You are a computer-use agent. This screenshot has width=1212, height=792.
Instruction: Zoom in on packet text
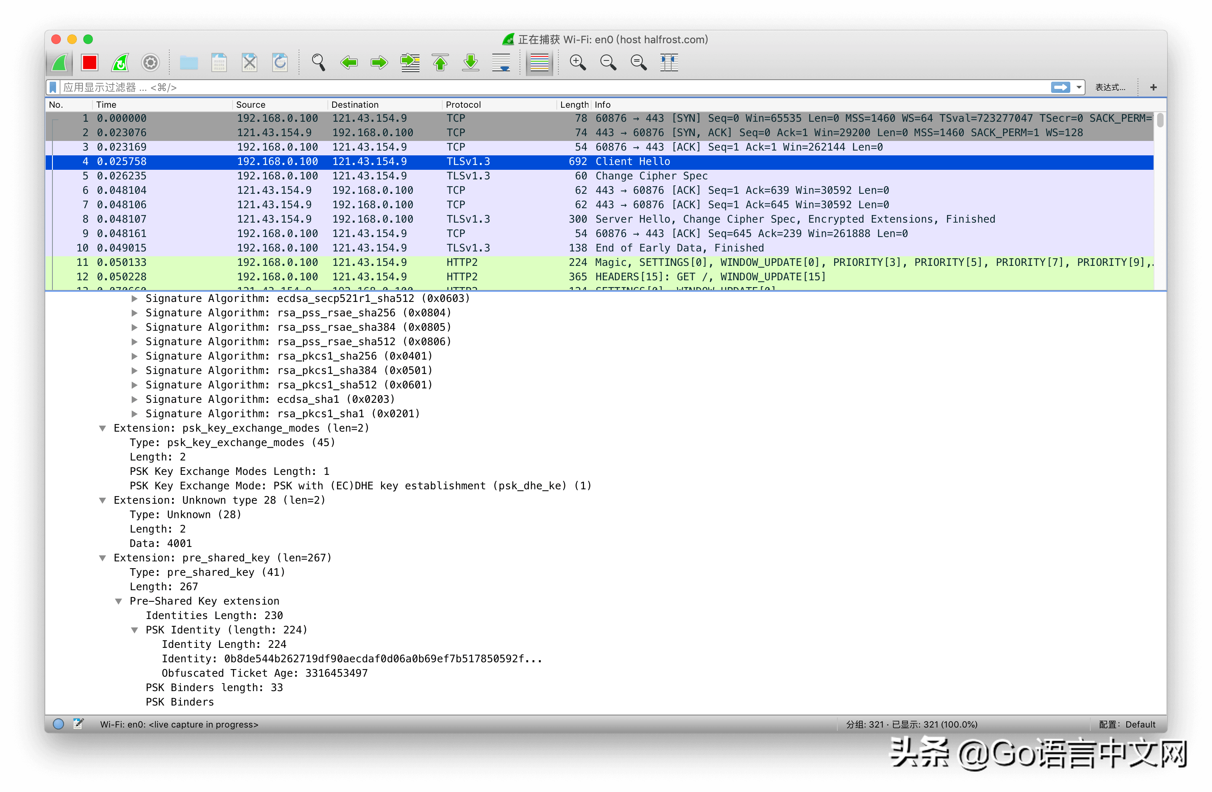click(578, 62)
